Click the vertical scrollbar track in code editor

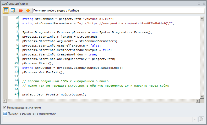(202, 58)
